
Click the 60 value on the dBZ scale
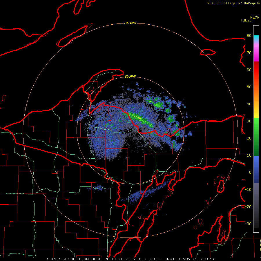coord(249,70)
